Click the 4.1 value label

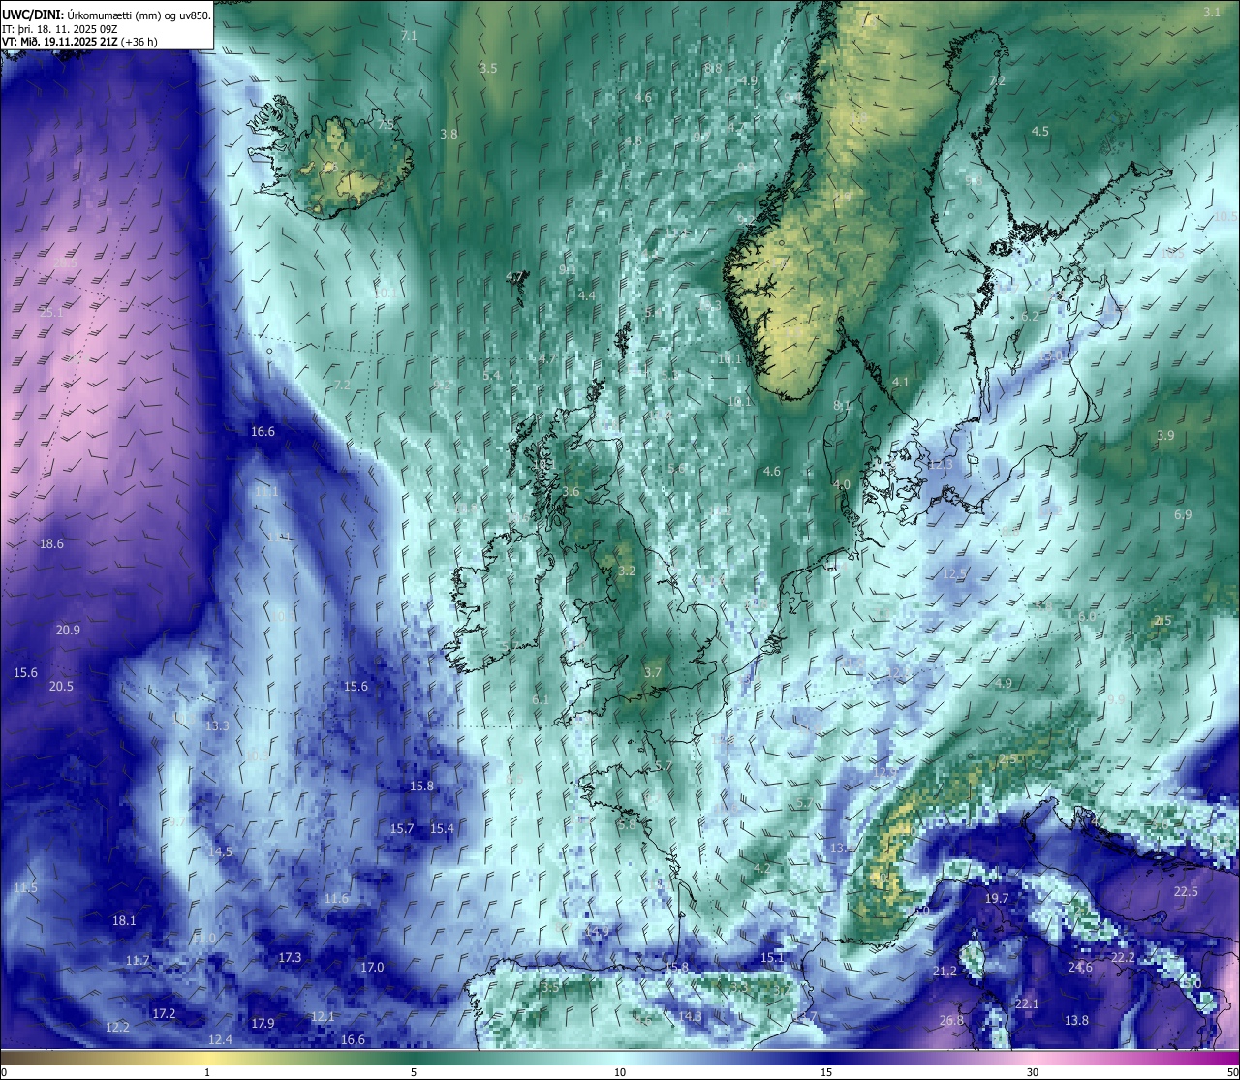[x=901, y=382]
